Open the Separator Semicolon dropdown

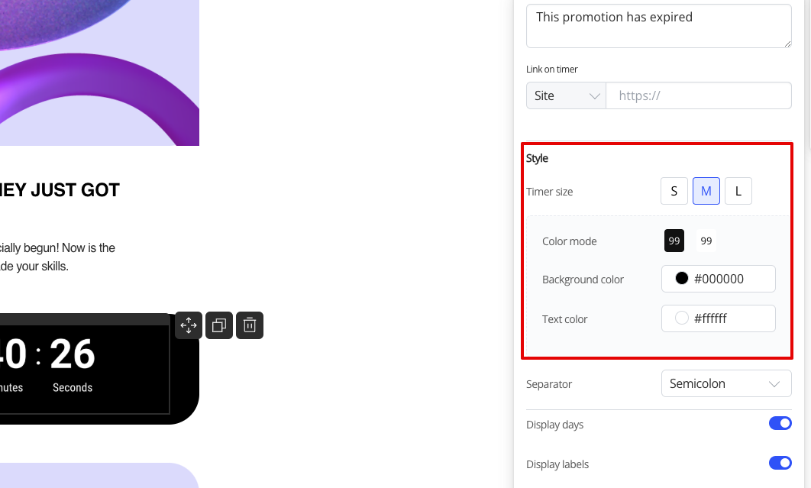click(x=726, y=383)
